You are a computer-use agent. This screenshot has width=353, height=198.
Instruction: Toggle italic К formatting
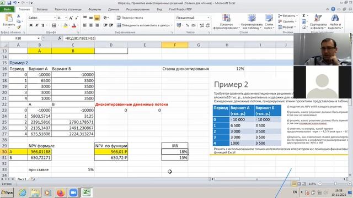click(37, 25)
